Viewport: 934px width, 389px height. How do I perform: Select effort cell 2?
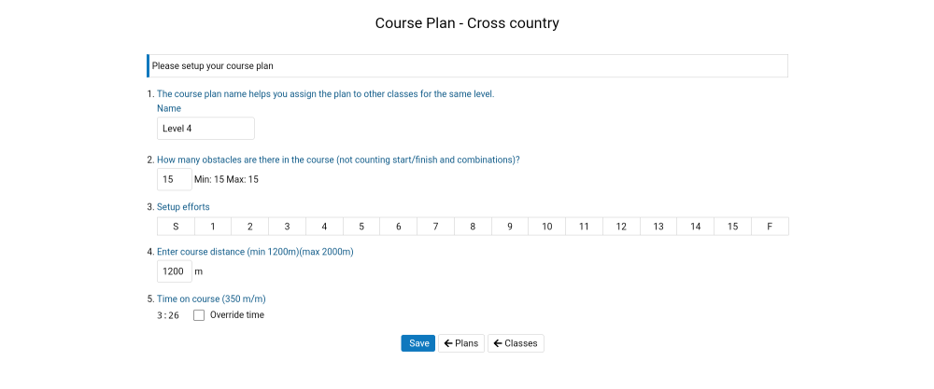[x=249, y=227]
